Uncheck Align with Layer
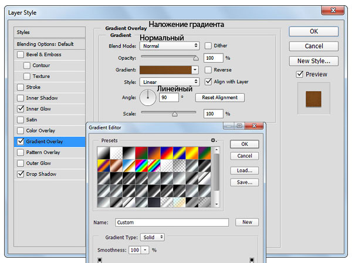Image resolution: width=352 pixels, height=263 pixels. 208,81
